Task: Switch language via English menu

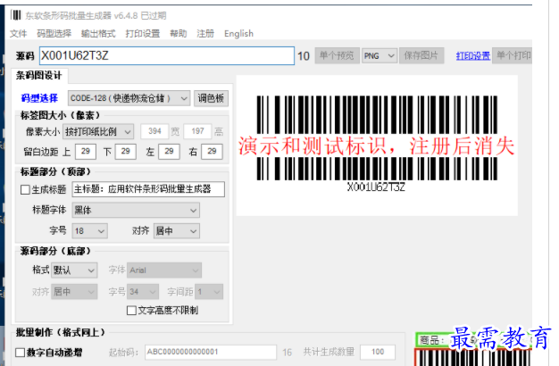Action: click(238, 34)
